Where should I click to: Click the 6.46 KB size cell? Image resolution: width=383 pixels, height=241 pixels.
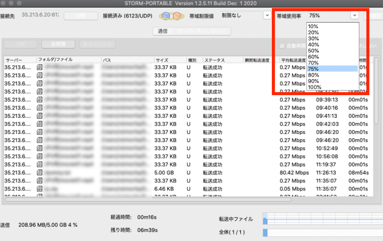click(x=164, y=189)
